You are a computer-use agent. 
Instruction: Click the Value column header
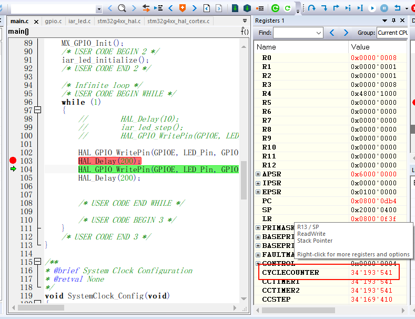(x=378, y=47)
